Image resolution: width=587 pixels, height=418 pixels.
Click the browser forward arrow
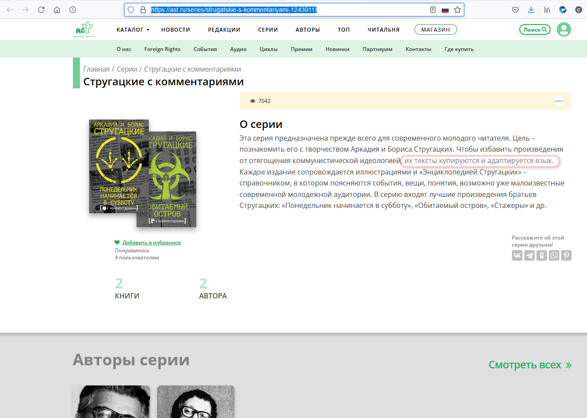pos(25,10)
